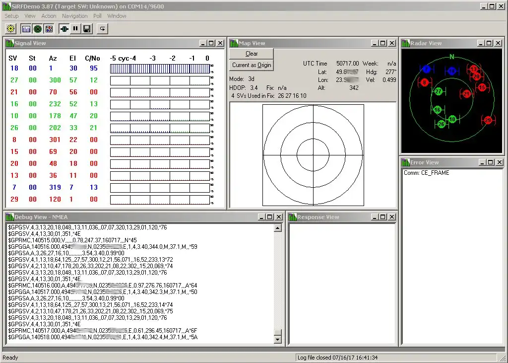The image size is (508, 363).
Task: Click the yellow sun data source setup icon
Action: tap(10, 29)
